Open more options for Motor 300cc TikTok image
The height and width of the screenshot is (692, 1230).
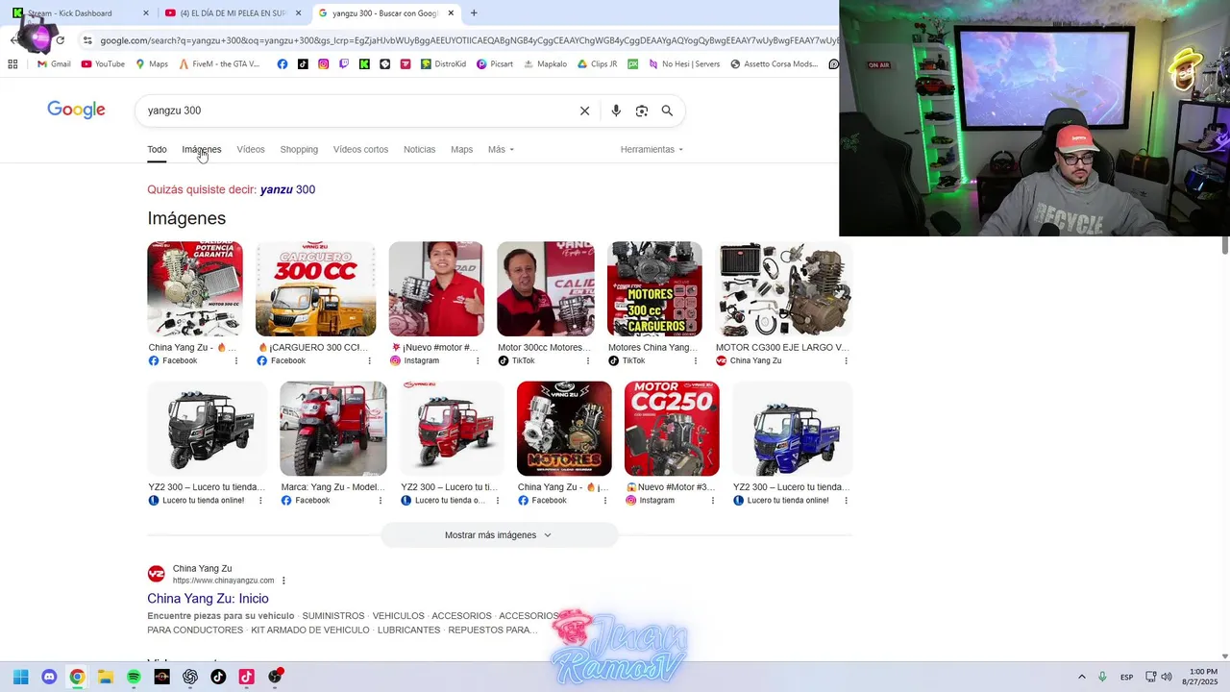click(x=588, y=361)
